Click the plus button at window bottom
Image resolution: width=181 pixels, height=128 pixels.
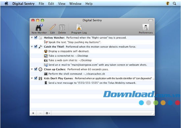tap(33, 113)
